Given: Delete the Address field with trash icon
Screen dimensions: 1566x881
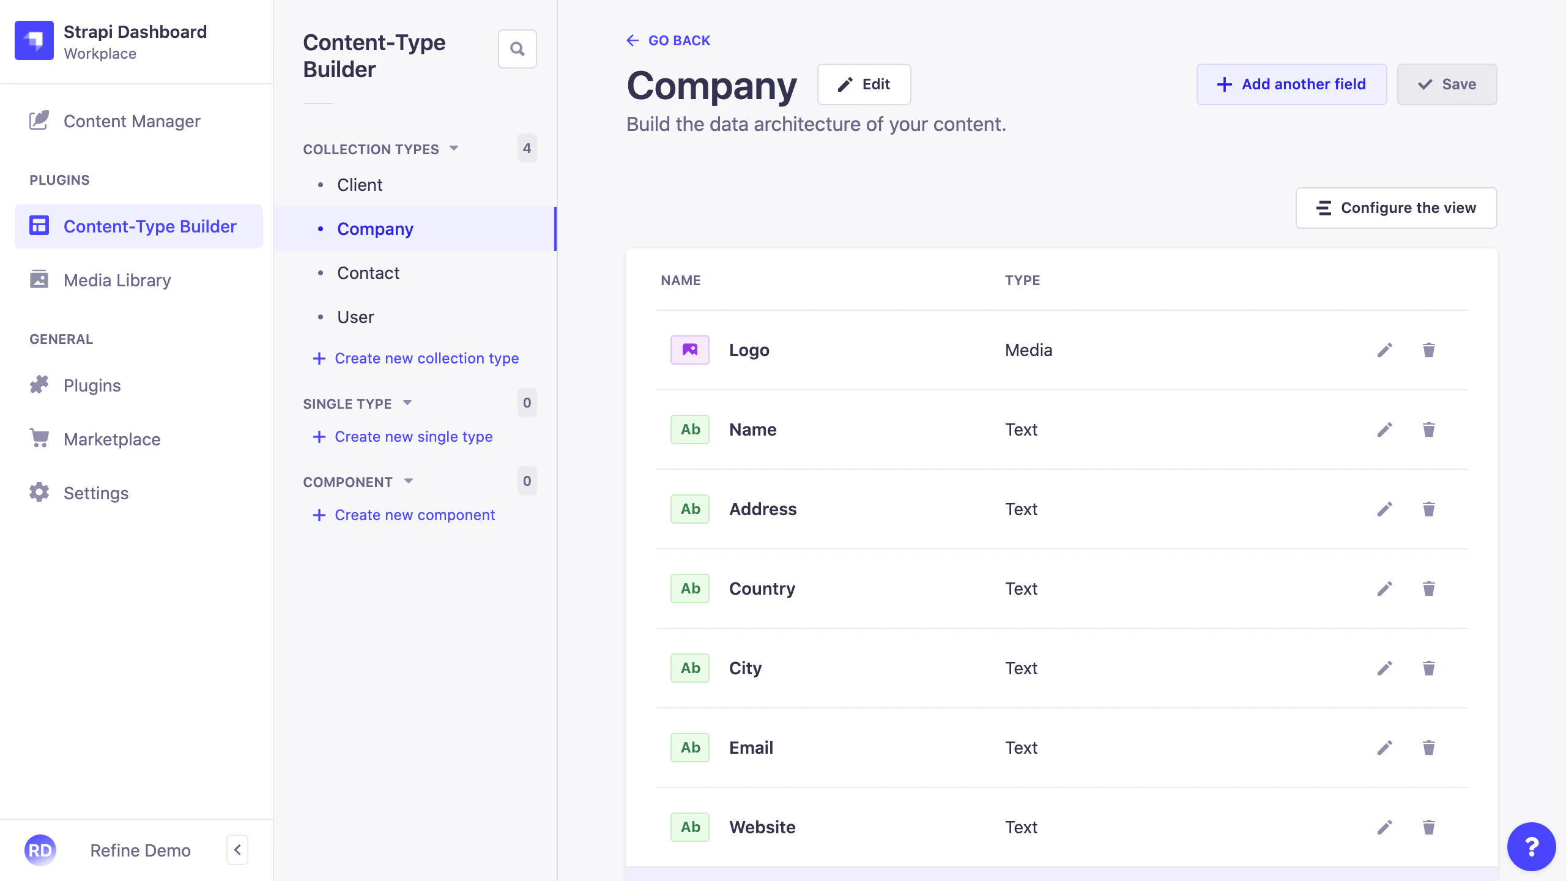Looking at the screenshot, I should coord(1428,509).
